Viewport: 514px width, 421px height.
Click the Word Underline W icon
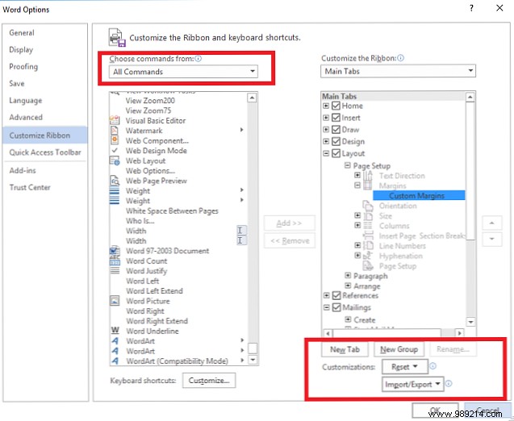[x=115, y=330]
